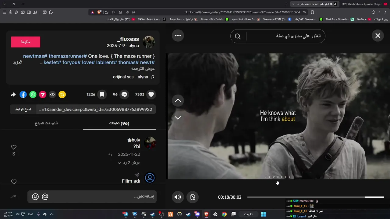The width and height of the screenshot is (390, 219).
Task: Open the taskbar volume icon
Action: (17, 214)
